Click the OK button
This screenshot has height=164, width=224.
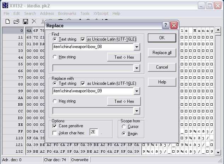(162, 38)
